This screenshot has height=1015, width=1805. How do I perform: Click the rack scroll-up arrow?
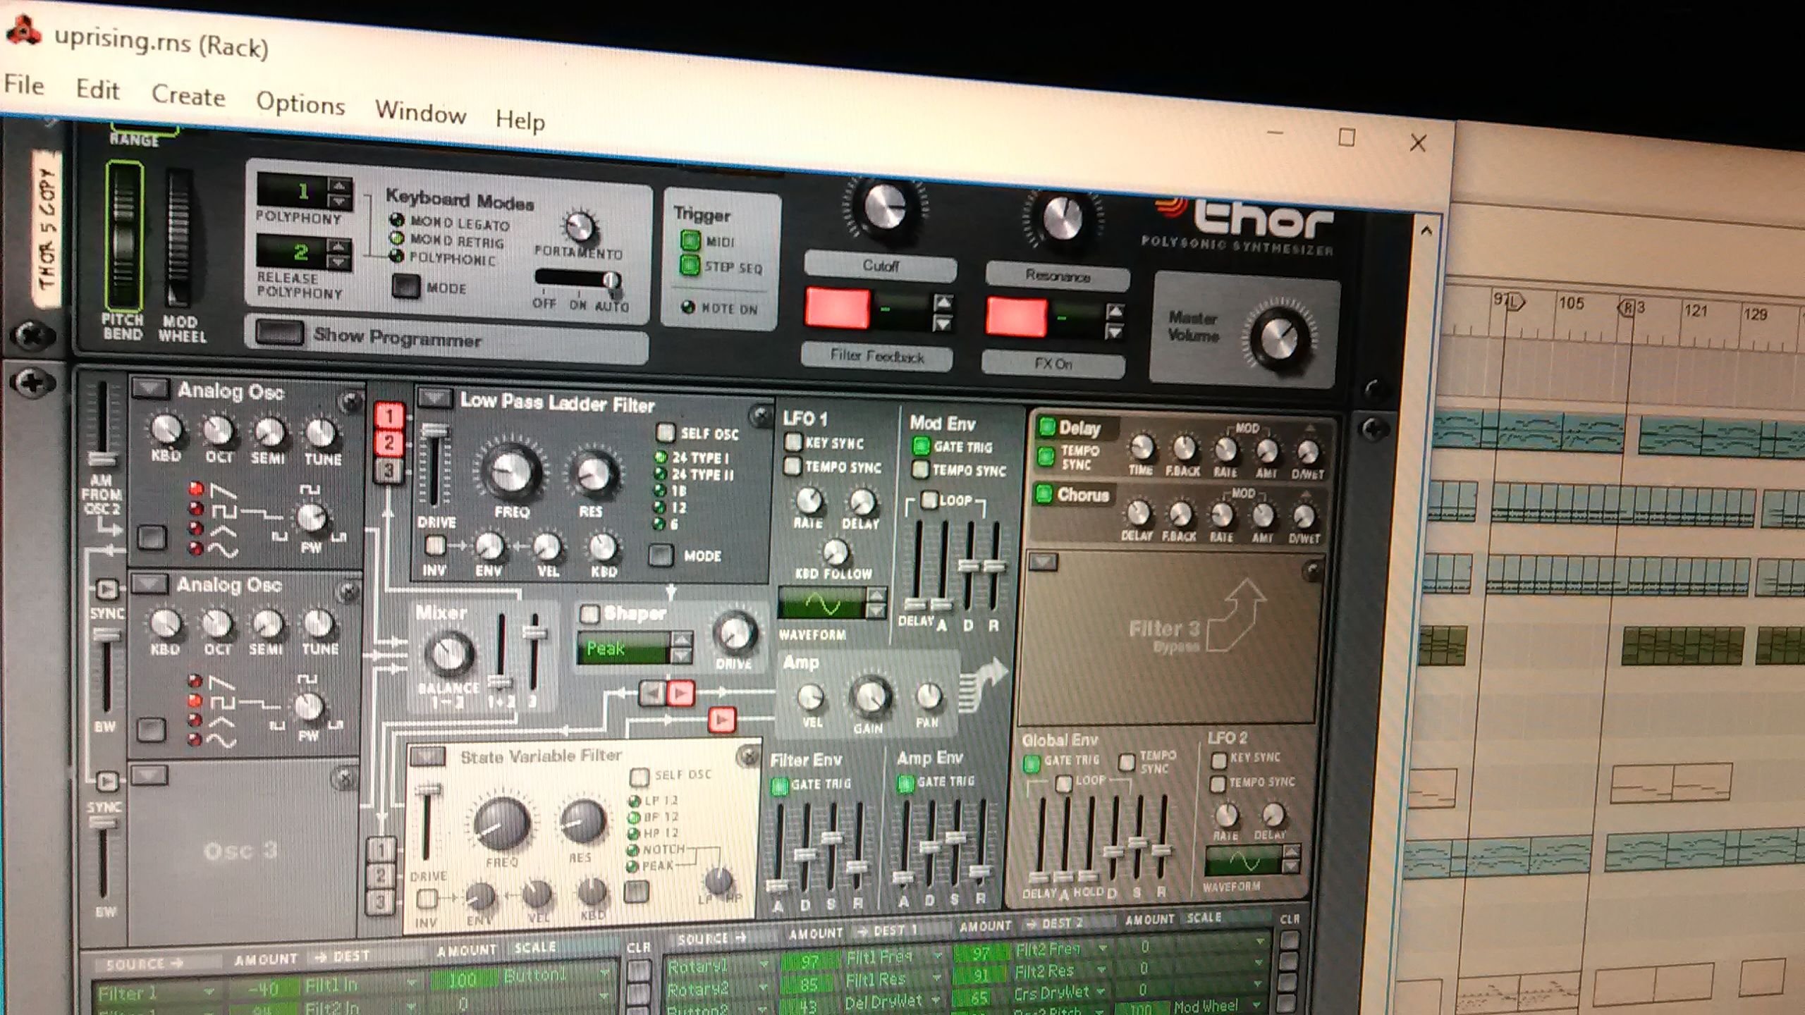[x=1426, y=230]
